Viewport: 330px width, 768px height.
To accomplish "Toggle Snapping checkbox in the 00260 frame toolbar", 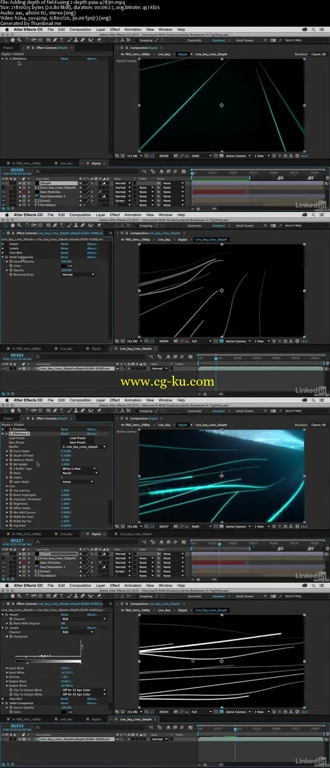I will click(x=137, y=40).
